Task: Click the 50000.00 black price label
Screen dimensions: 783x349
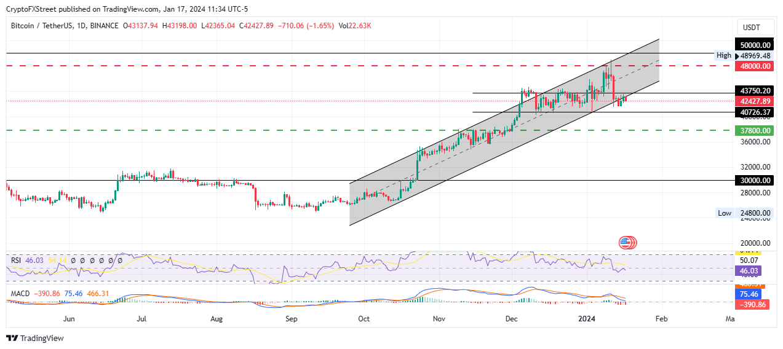Action: point(755,45)
